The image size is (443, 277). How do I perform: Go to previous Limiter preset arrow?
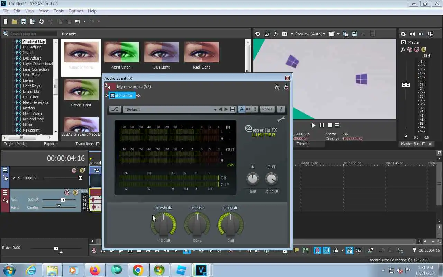pos(220,109)
